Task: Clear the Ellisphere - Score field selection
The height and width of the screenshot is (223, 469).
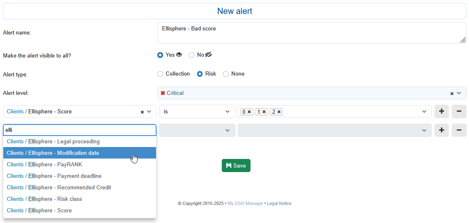Action: point(142,112)
